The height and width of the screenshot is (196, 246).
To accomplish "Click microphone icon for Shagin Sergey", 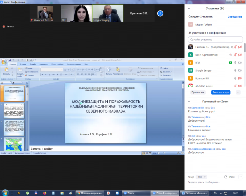I will click(x=235, y=71).
